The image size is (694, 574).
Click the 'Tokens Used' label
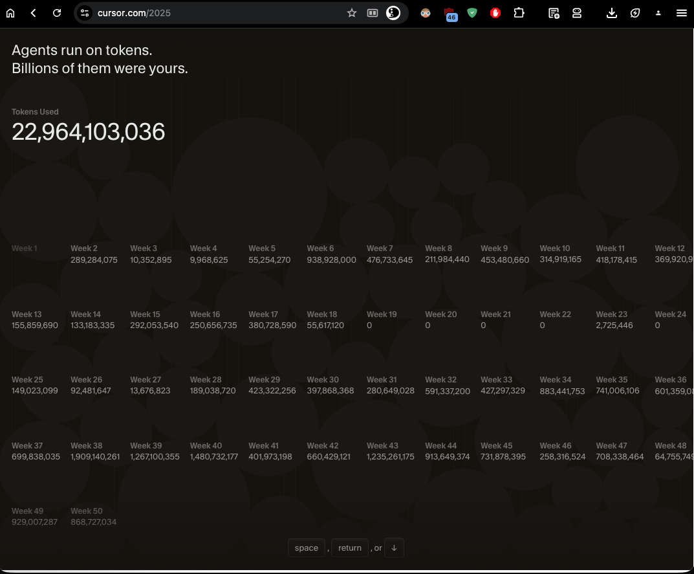click(x=35, y=111)
